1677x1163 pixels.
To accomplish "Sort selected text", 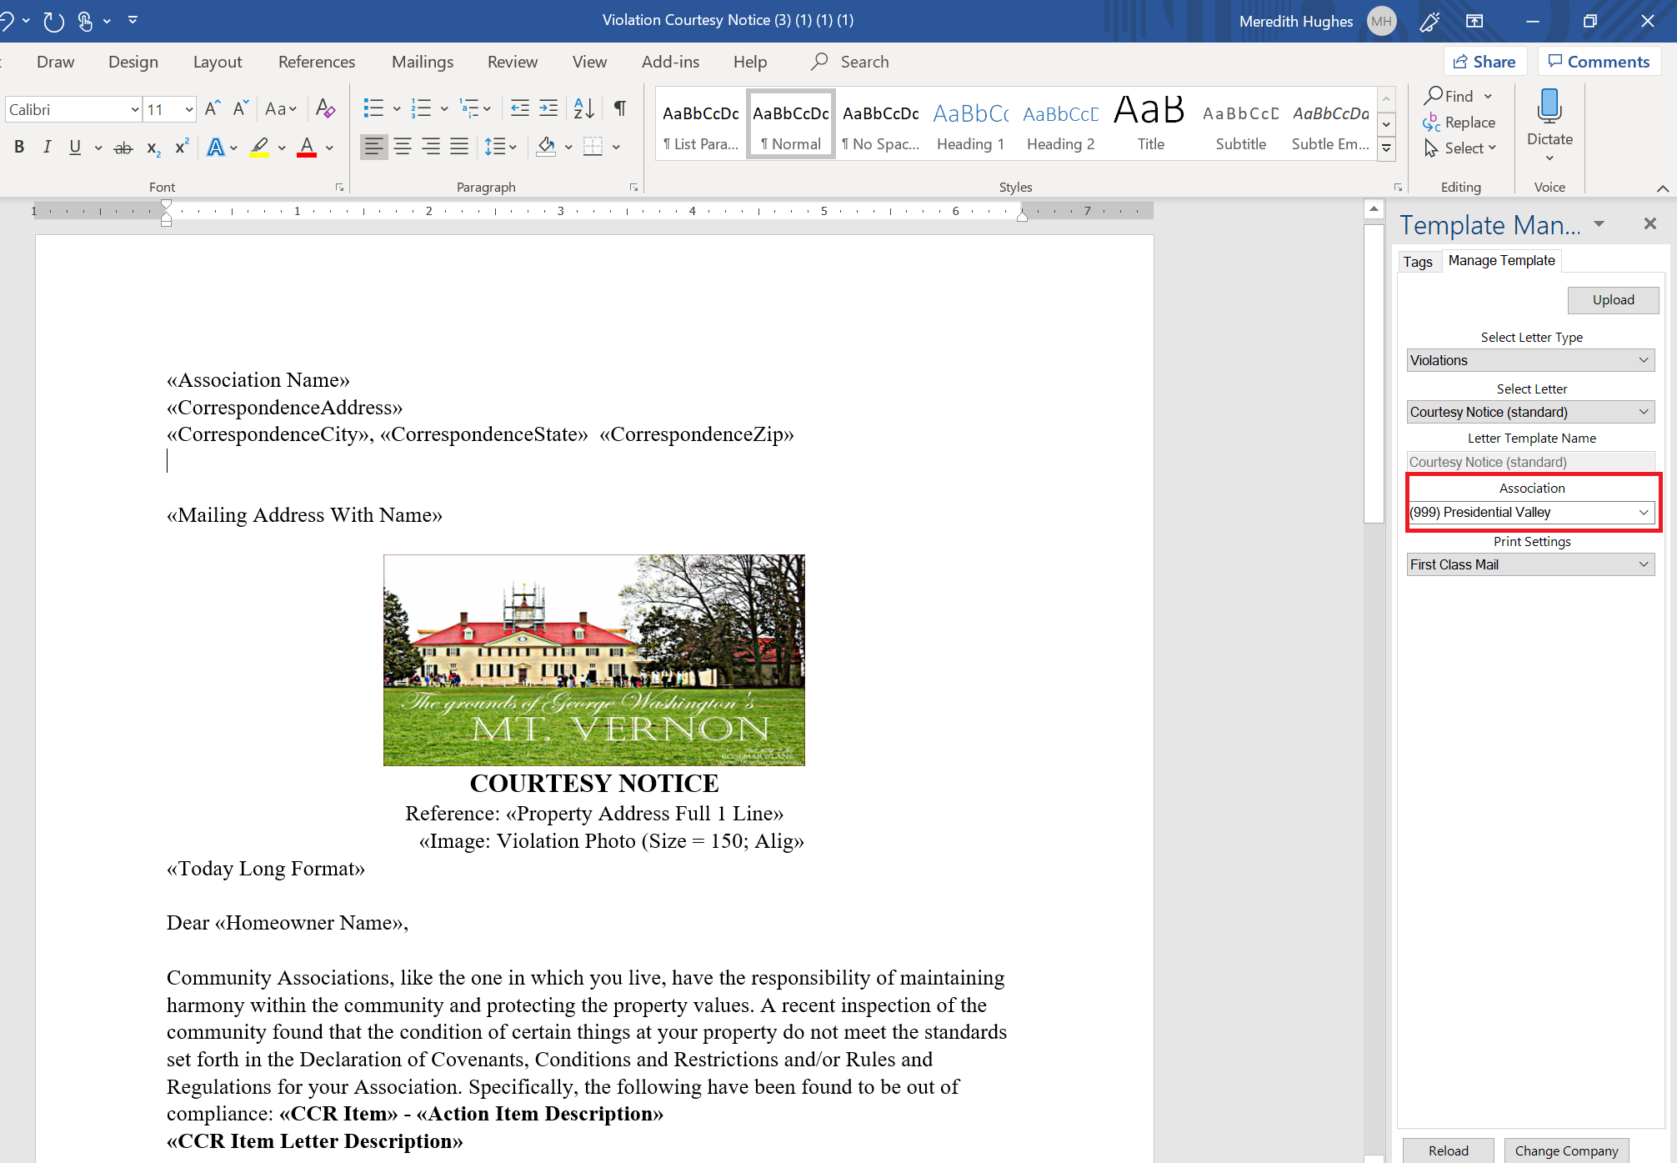I will pos(584,108).
